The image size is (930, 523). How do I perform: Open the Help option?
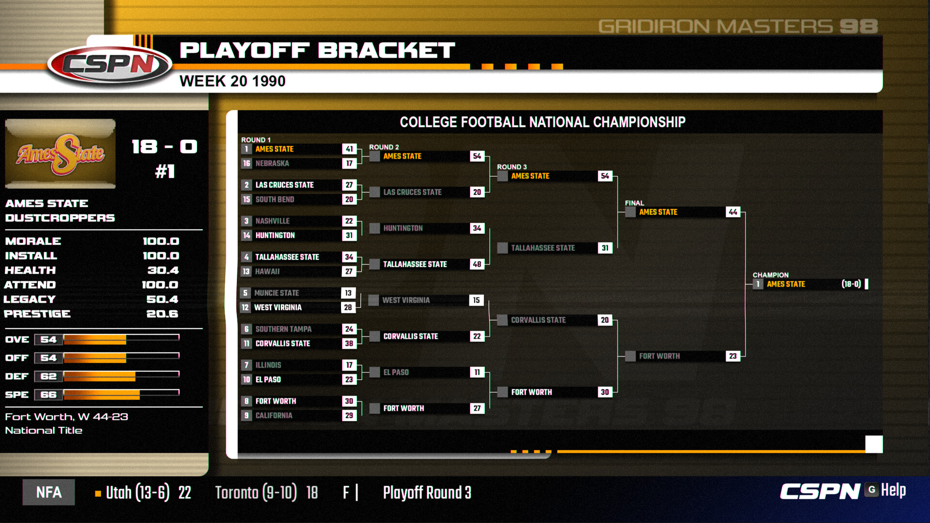click(893, 490)
